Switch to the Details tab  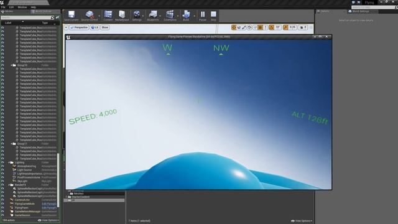[x=325, y=11]
